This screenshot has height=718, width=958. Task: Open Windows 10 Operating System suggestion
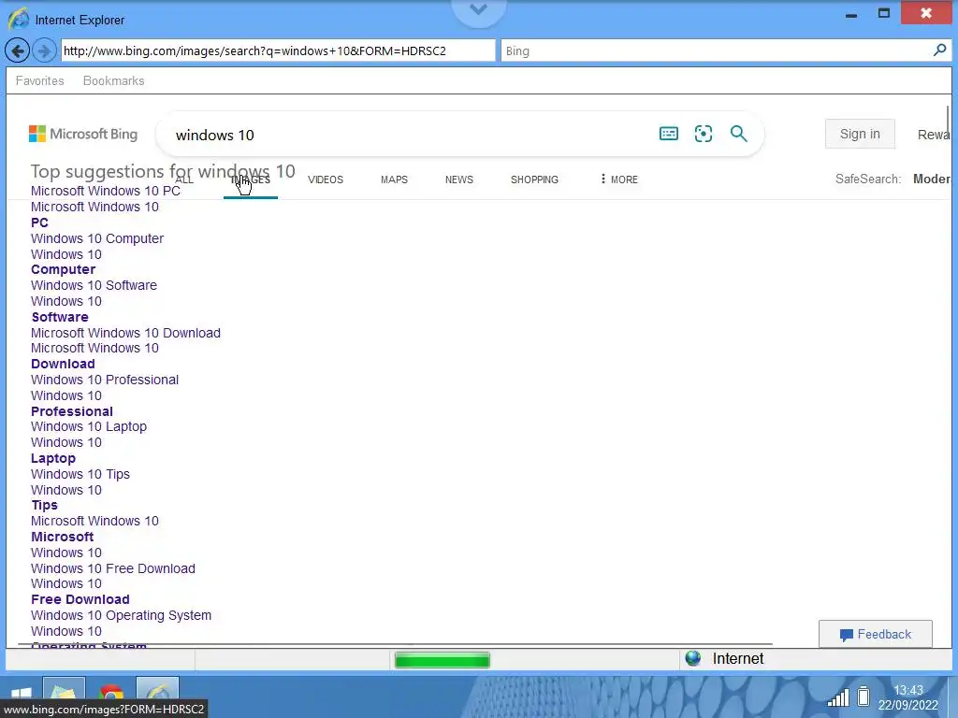point(121,615)
